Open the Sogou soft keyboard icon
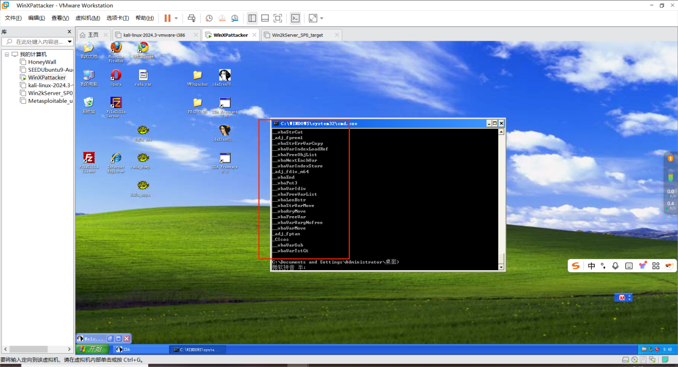The height and width of the screenshot is (367, 678). click(629, 266)
